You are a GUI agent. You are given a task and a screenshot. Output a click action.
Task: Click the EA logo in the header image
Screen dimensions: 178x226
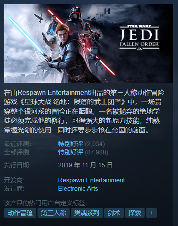point(140,49)
